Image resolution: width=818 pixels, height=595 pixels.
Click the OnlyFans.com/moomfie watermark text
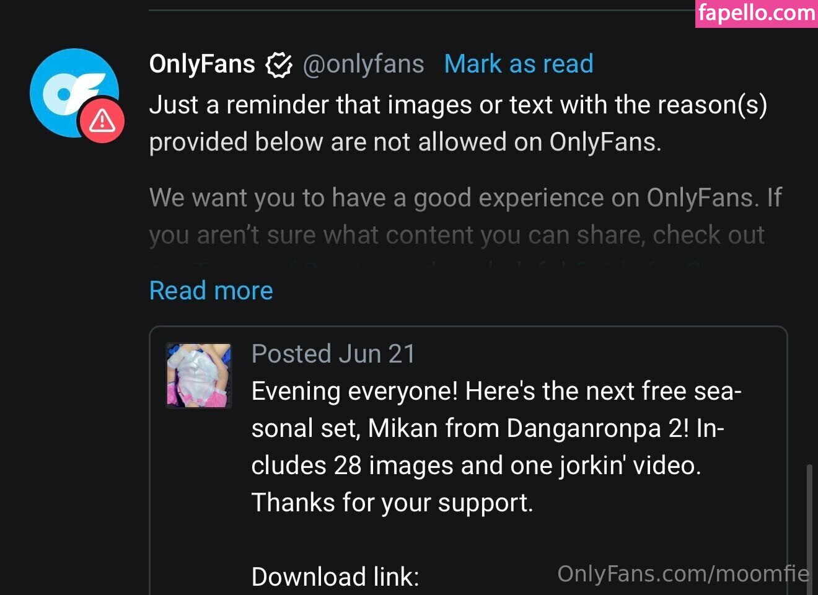[x=683, y=574]
